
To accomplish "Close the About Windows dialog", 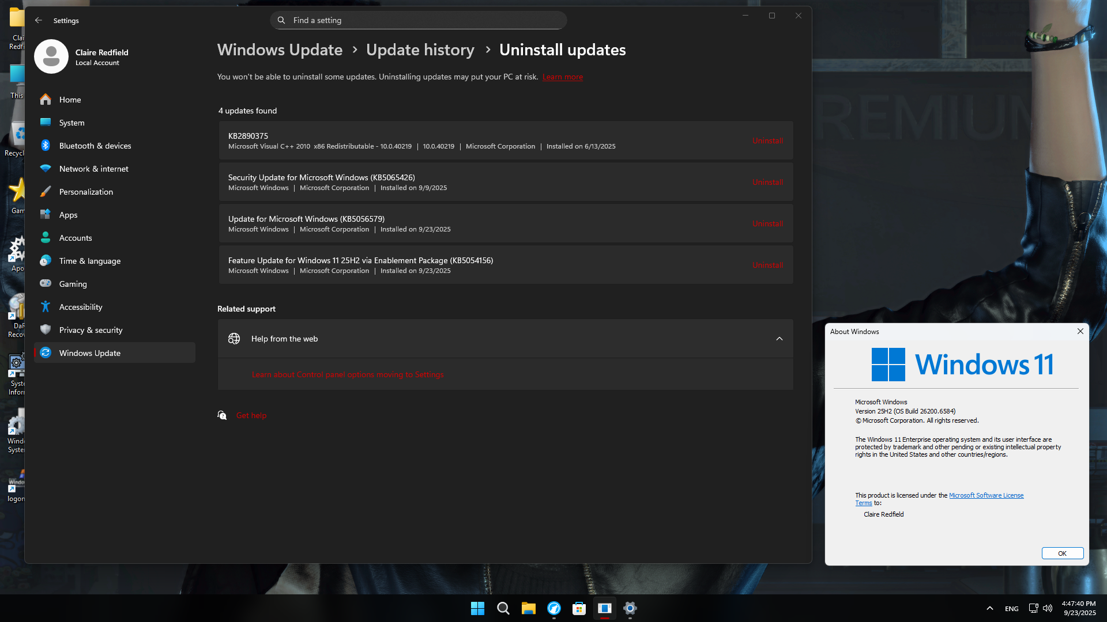I will click(1080, 331).
